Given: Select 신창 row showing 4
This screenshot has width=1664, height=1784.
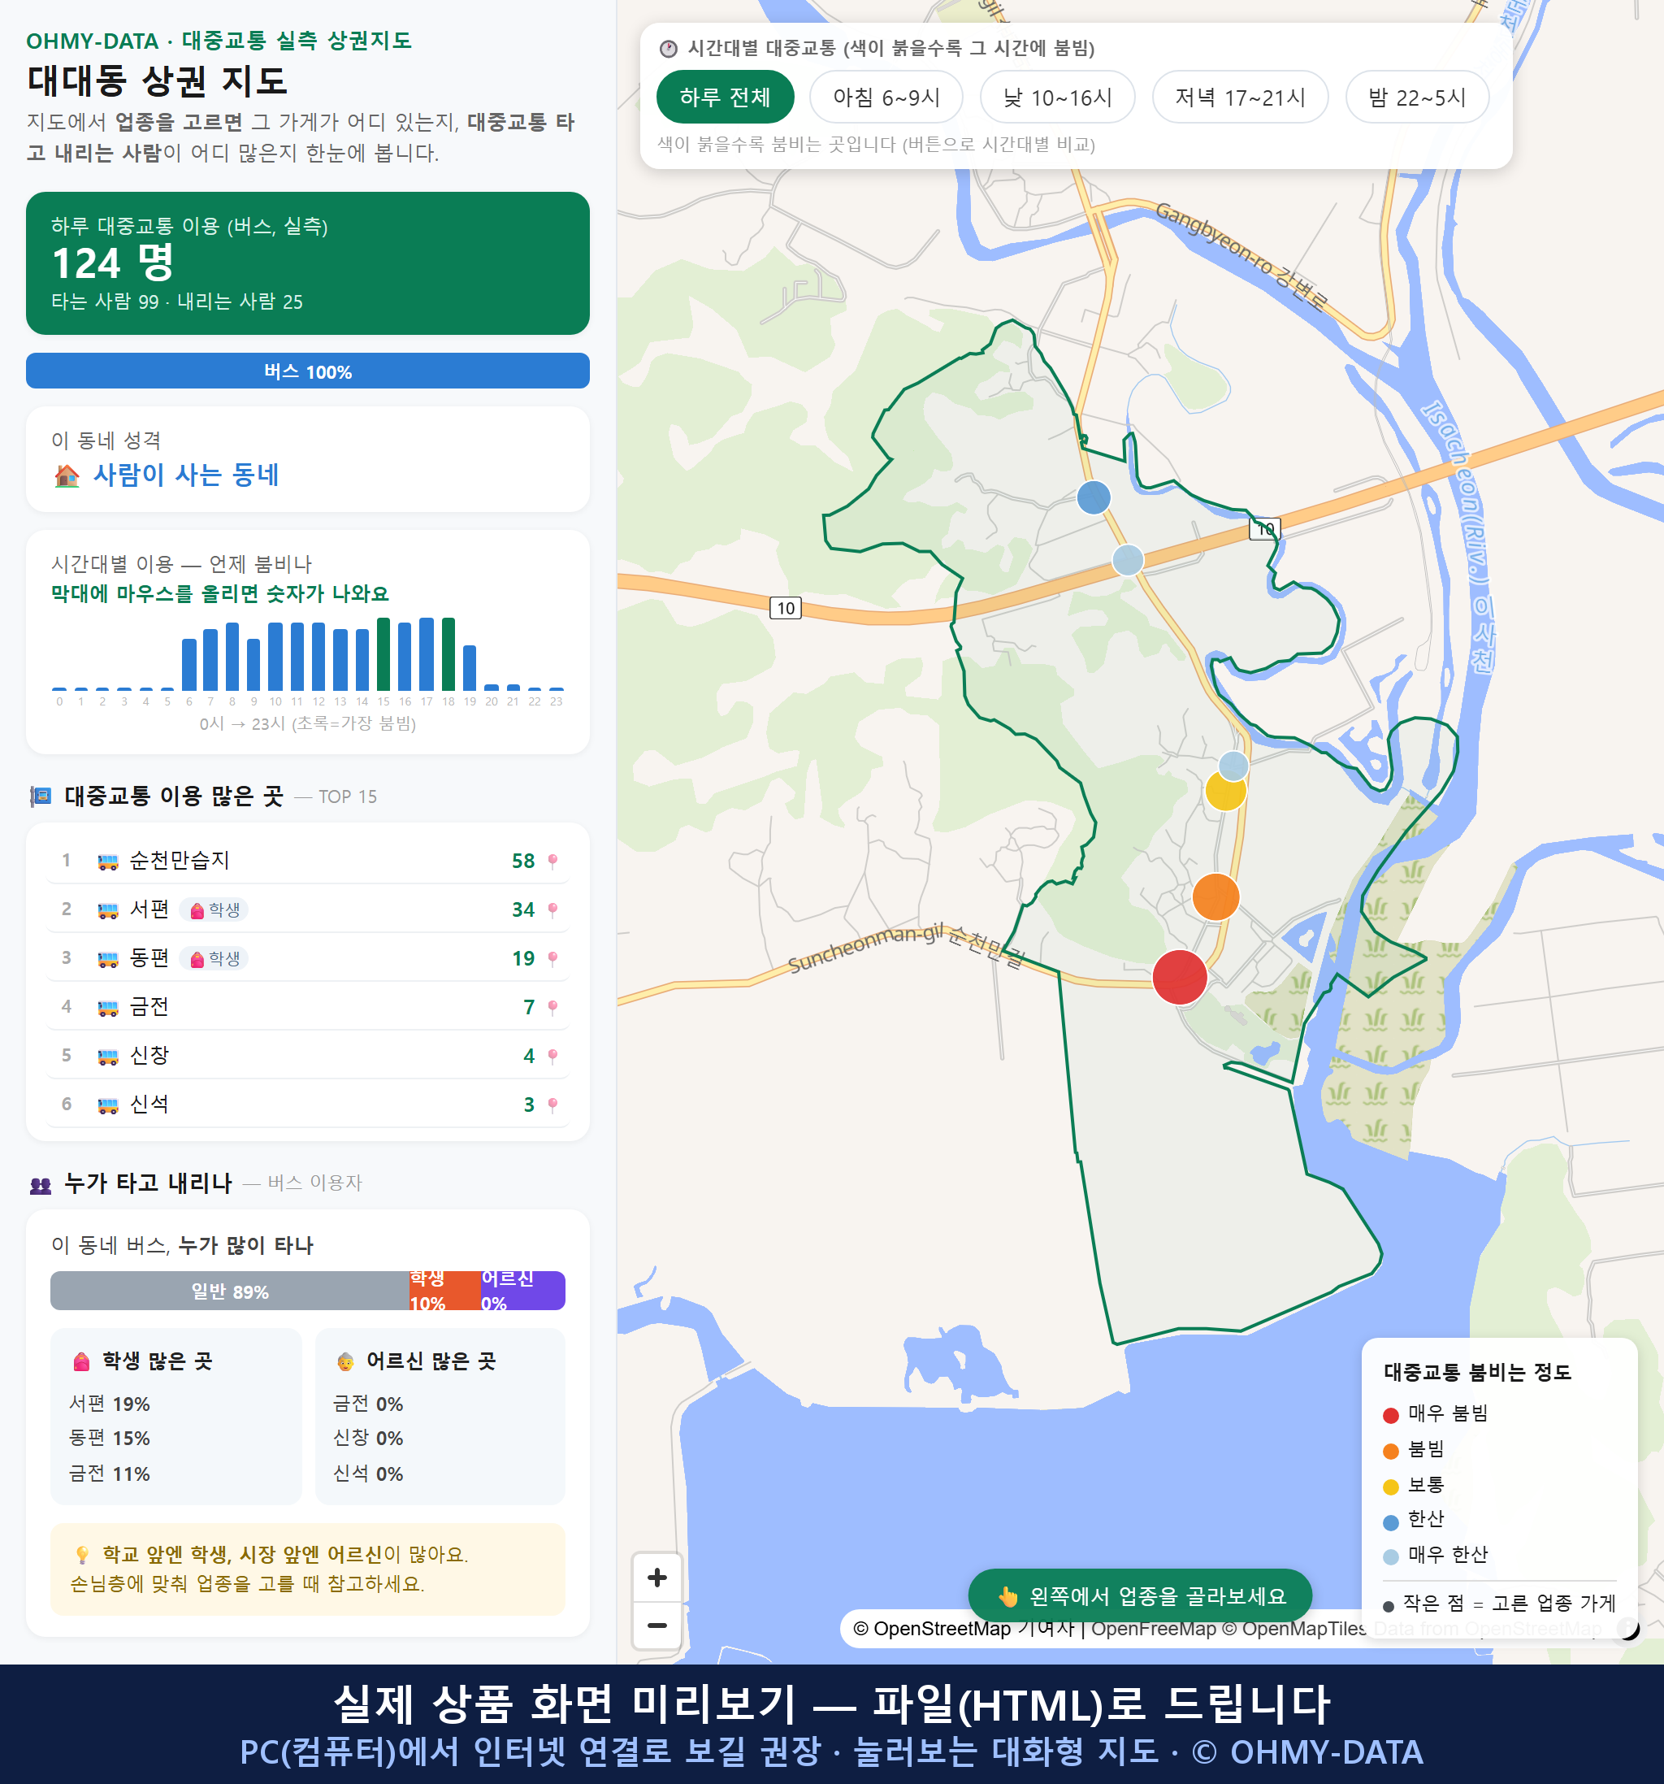Looking at the screenshot, I should click(308, 1057).
